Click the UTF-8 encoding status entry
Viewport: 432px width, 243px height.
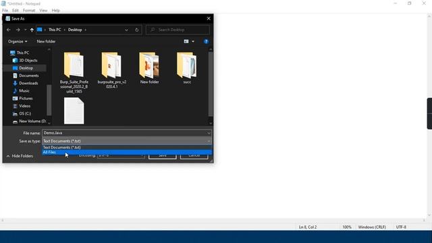pos(401,227)
